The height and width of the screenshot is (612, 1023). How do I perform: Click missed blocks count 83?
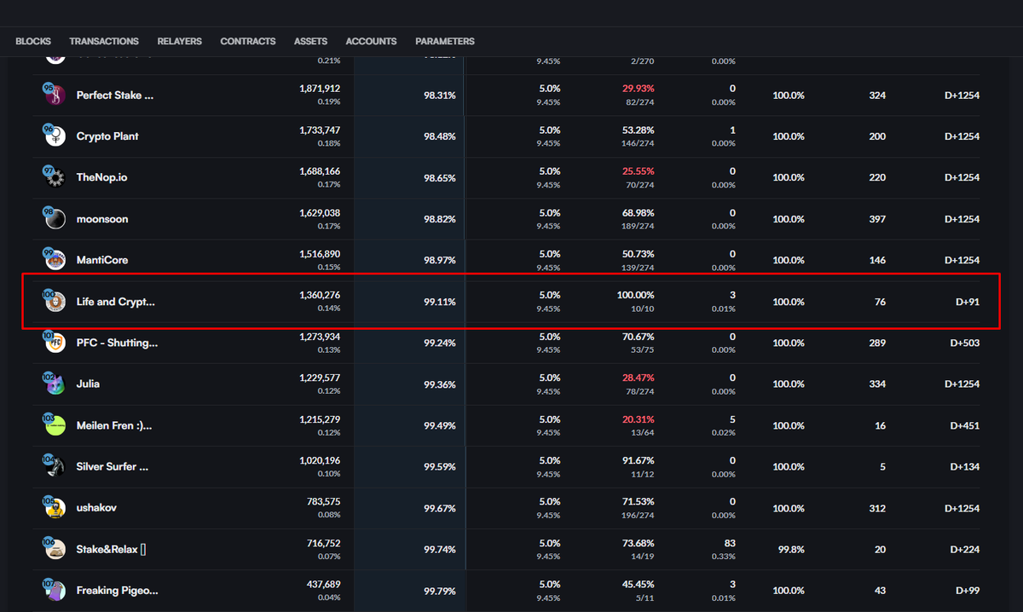(x=729, y=543)
